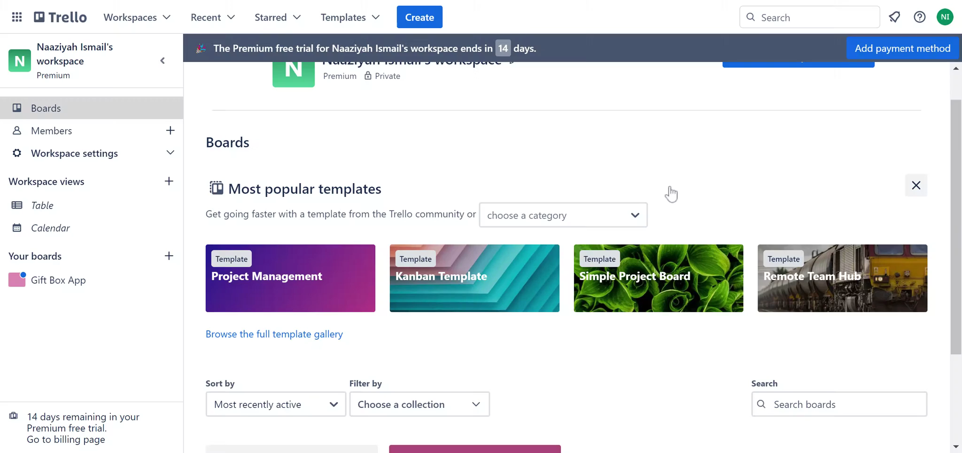Click the templates icon beside Most popular templates
The image size is (962, 453).
[x=216, y=188]
